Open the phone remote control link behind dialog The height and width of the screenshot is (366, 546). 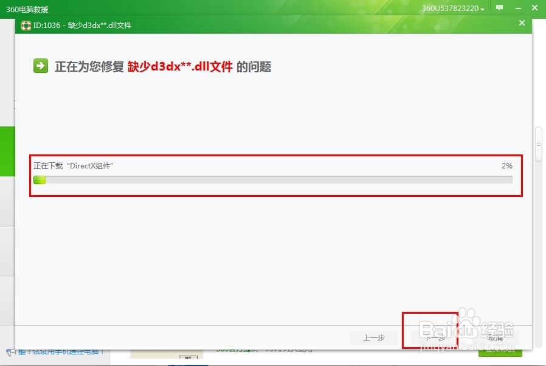point(61,352)
